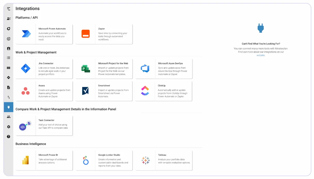Click the list view sidebar icon

pyautogui.click(x=8, y=58)
